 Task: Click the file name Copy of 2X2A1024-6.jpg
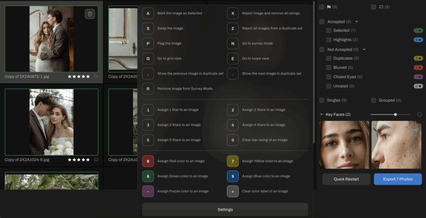coord(27,160)
